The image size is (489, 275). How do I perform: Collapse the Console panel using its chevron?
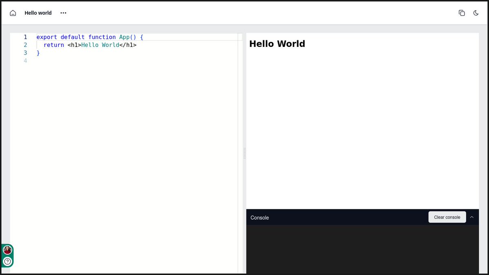pos(472,217)
